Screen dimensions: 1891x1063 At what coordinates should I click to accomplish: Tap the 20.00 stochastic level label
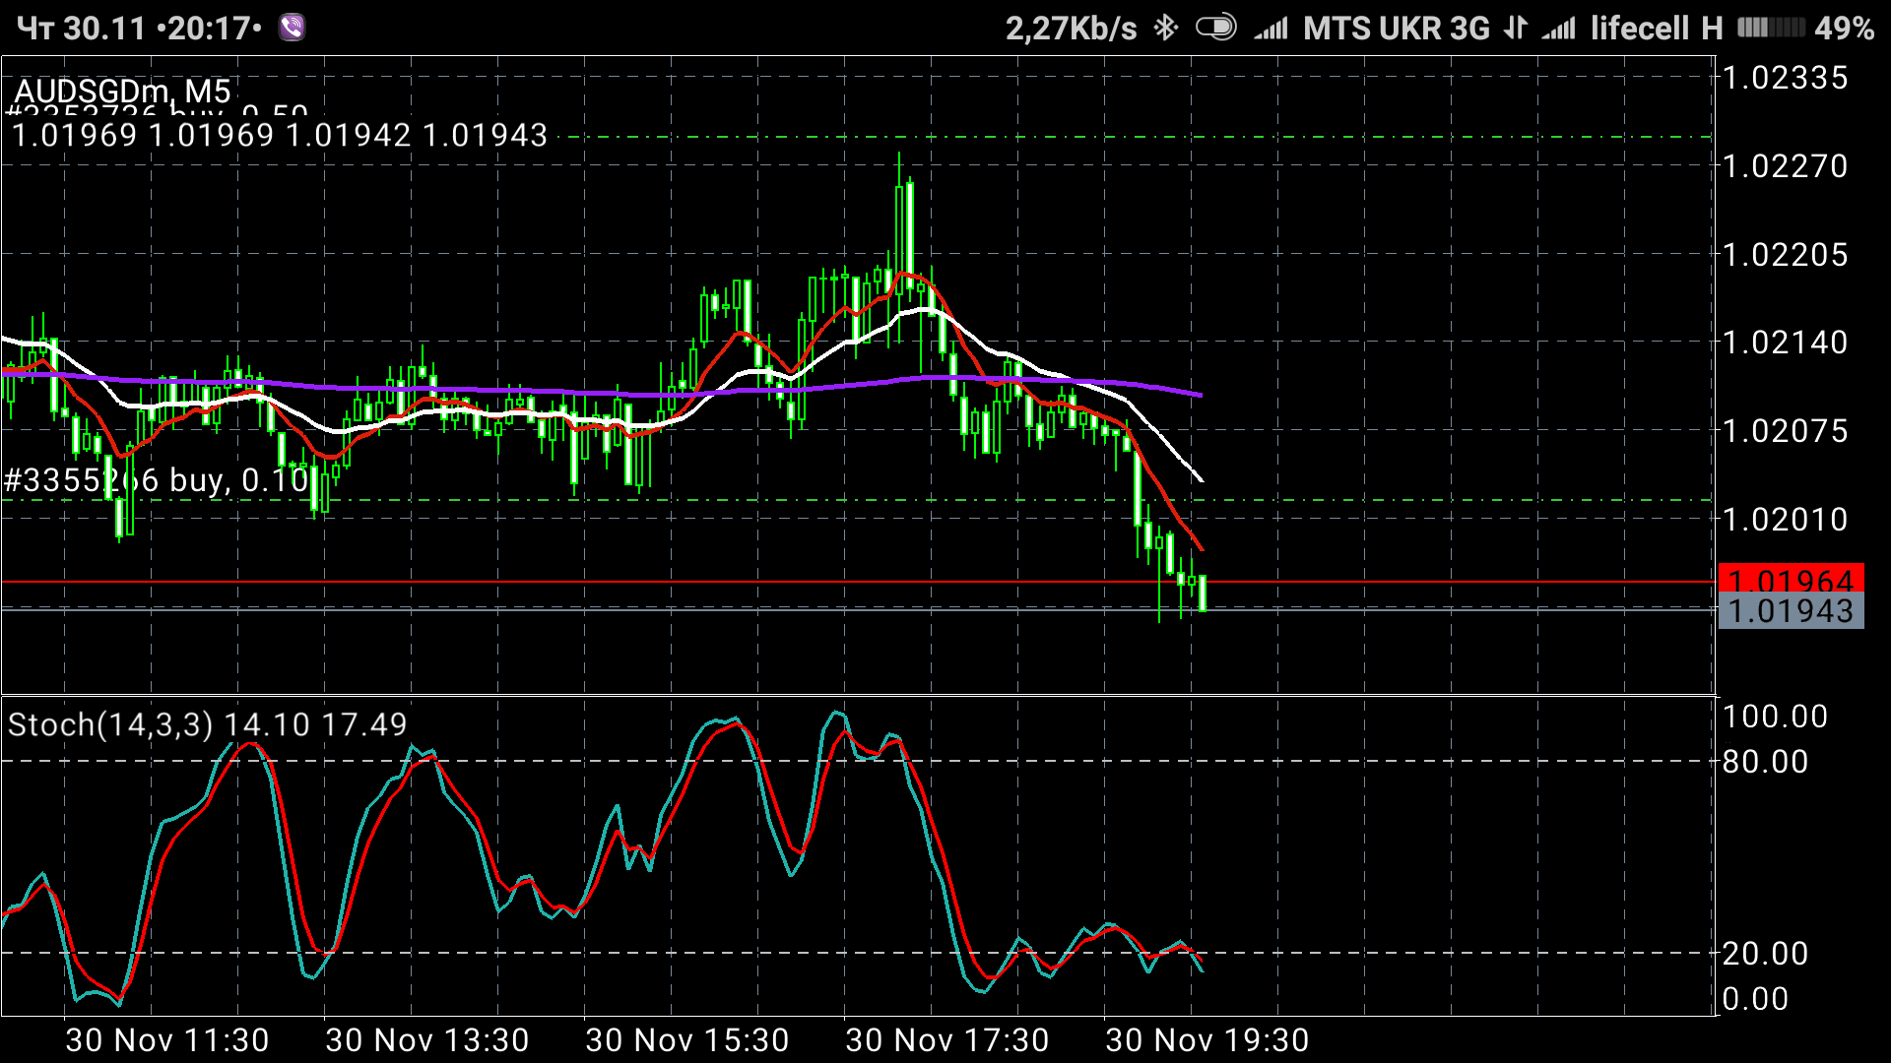(1765, 953)
